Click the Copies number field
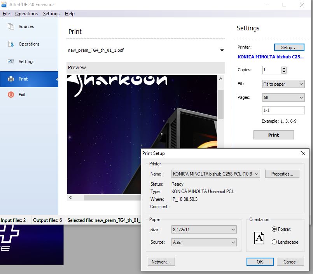 (x=272, y=70)
